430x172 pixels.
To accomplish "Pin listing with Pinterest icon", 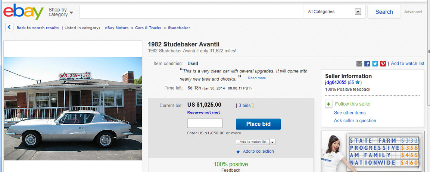I will 383,64.
